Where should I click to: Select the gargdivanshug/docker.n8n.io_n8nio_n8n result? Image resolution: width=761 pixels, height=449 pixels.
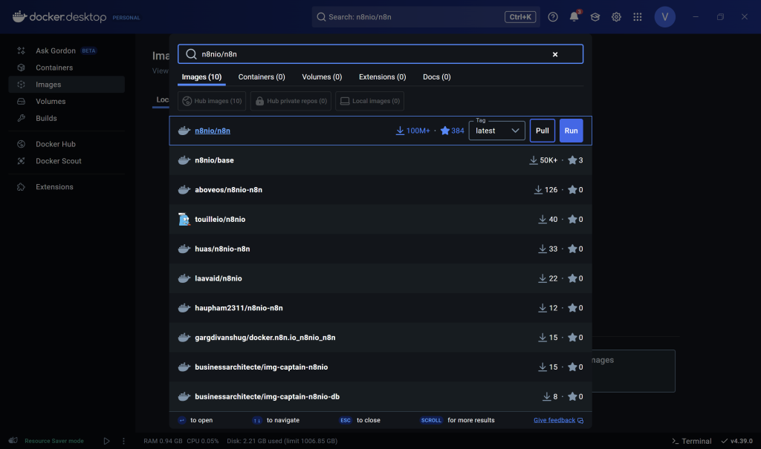[x=380, y=338]
